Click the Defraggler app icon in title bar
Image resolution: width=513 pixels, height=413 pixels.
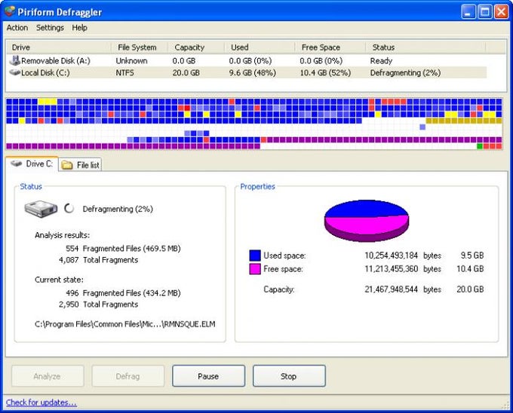point(10,11)
